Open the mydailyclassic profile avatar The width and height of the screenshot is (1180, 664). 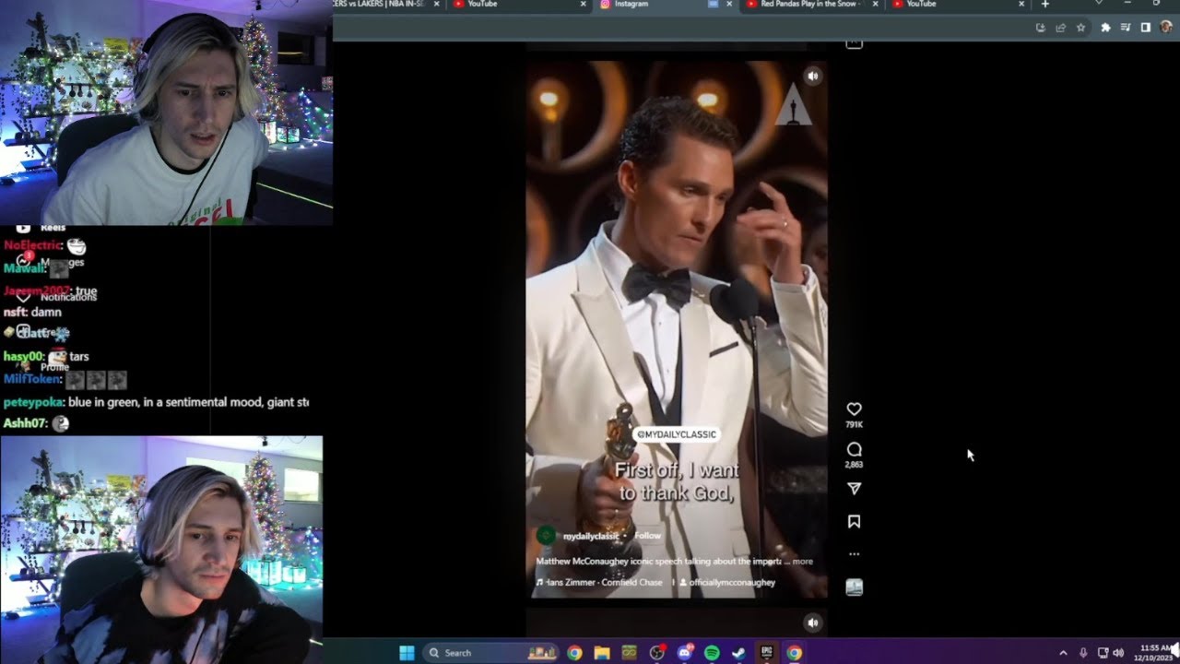(546, 536)
